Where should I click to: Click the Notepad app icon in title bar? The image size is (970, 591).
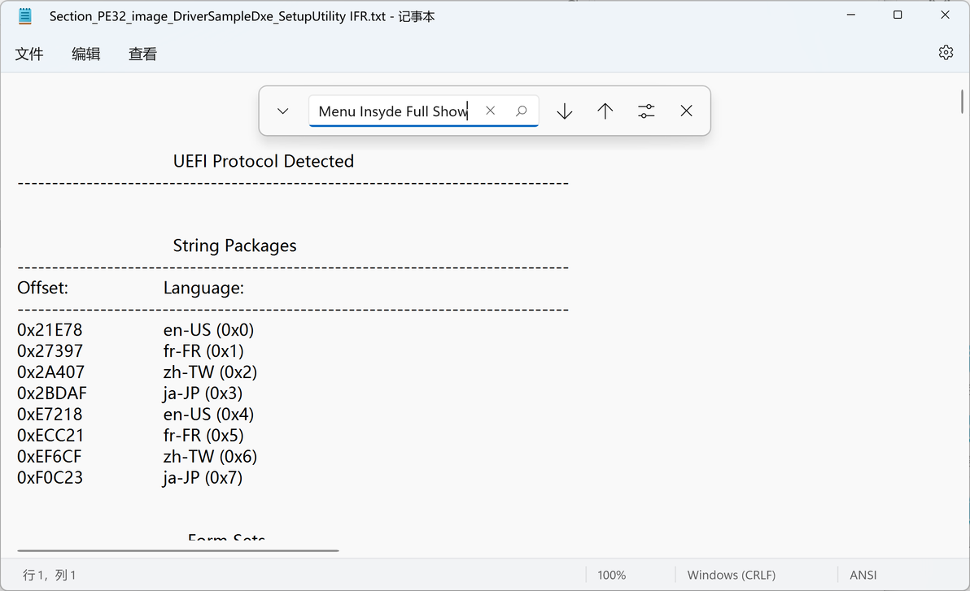coord(25,15)
